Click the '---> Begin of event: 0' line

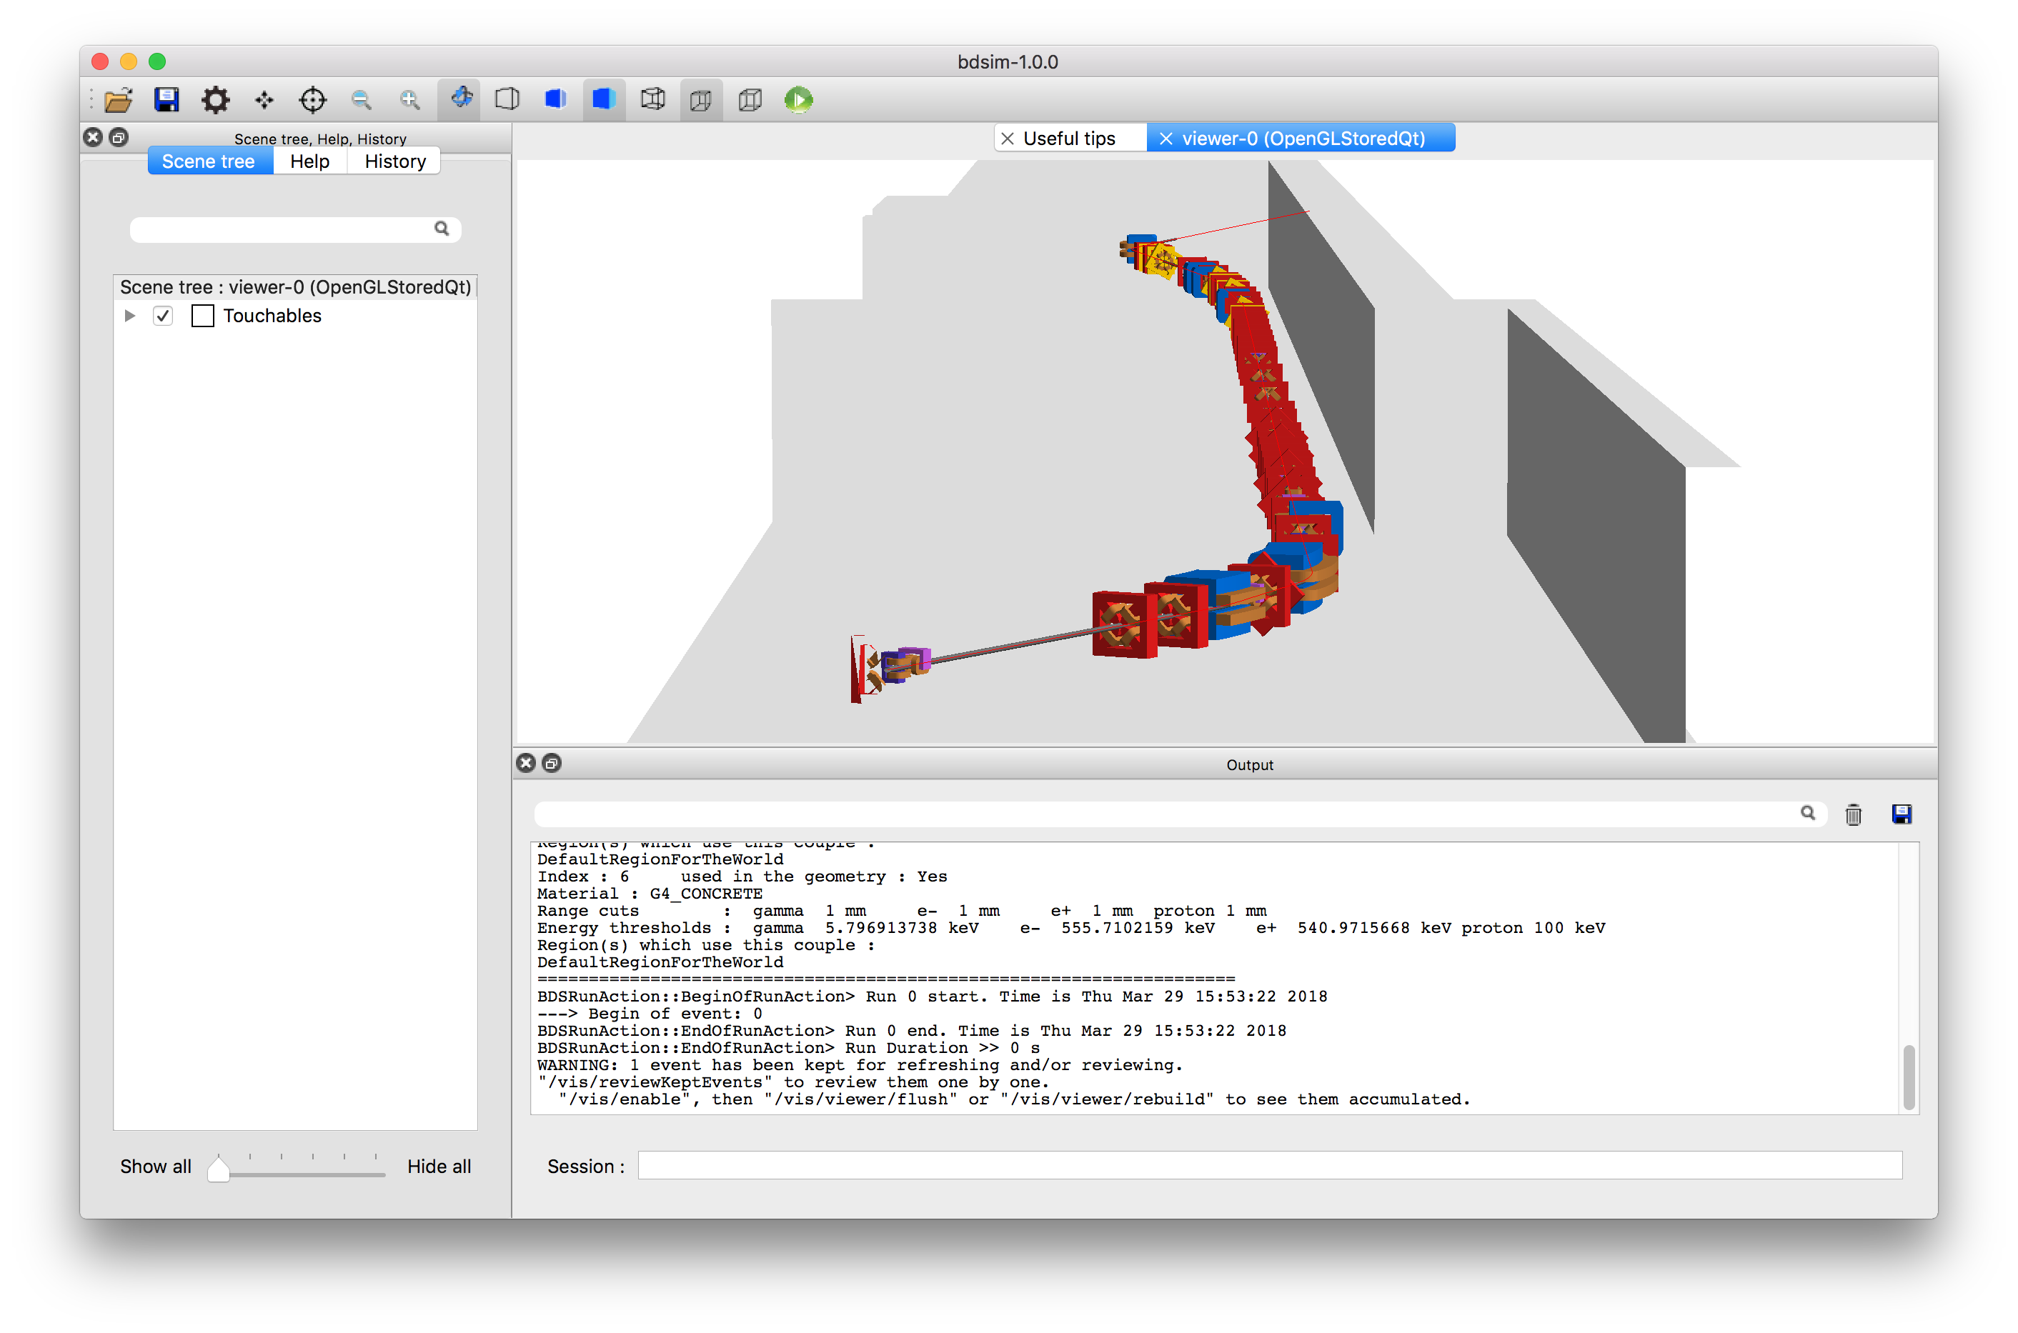(x=650, y=1014)
